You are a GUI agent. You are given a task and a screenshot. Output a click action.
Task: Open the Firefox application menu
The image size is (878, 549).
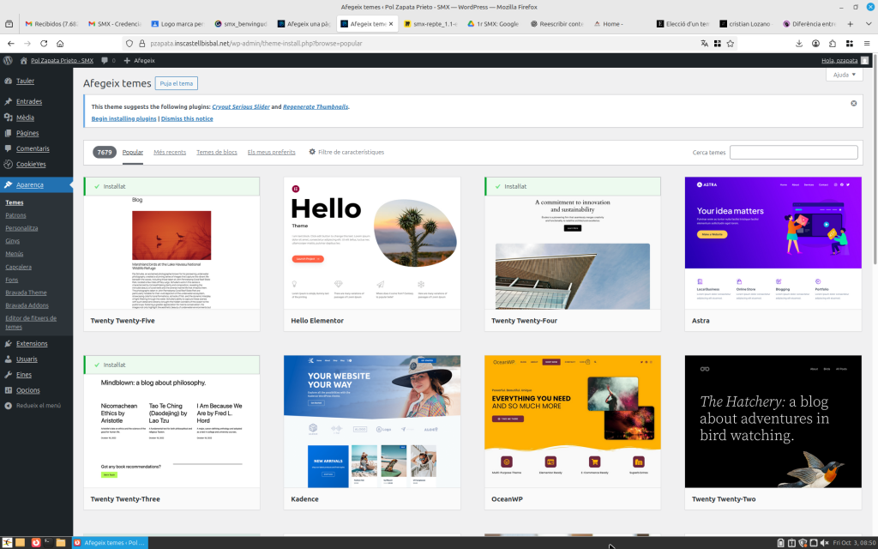[863, 43]
